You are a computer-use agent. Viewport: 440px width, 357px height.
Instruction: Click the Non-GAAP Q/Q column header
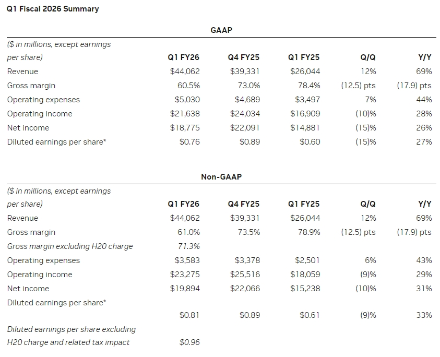point(368,204)
